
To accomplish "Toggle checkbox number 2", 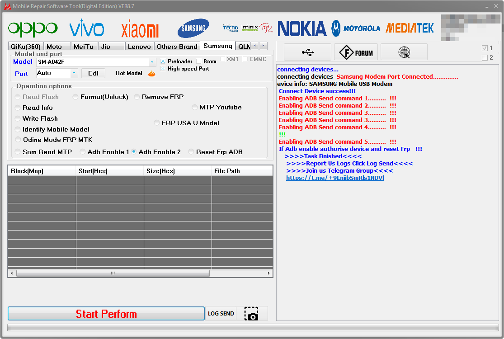I will 485,57.
